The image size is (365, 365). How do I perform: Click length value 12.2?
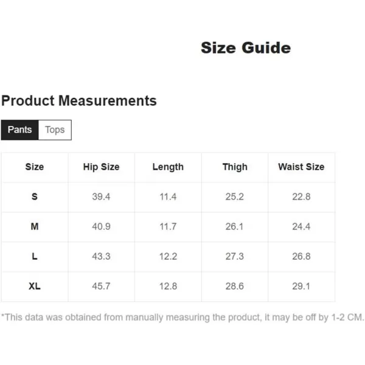pyautogui.click(x=168, y=256)
